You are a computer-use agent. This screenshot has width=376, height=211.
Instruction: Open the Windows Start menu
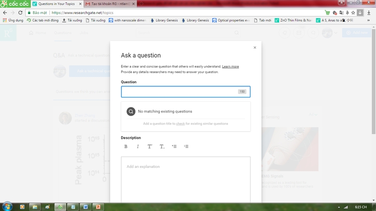(7, 207)
